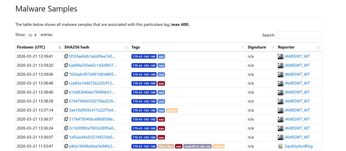Click JAMESWT_WT avatar in the 13:36:07 row
This screenshot has width=346, height=151.
(281, 137)
